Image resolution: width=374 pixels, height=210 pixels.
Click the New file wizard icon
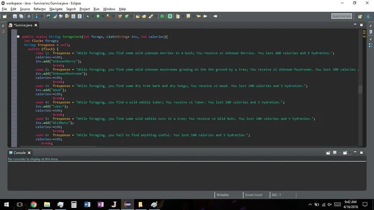(5, 16)
